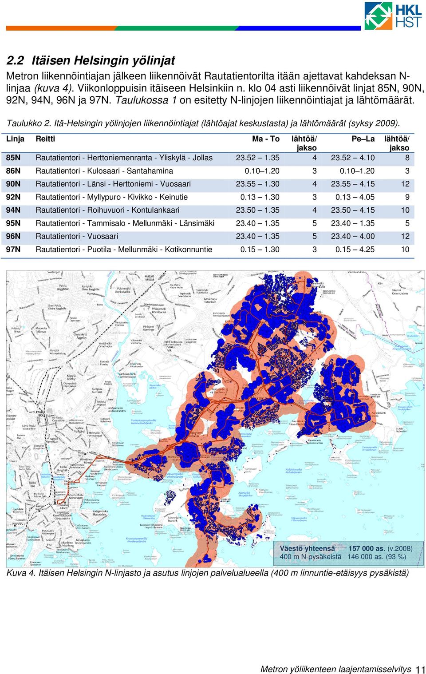Click route "Rautatientori - Tammisalo - Mellunmäki - Länsimäki"
The width and height of the screenshot is (426, 674).
point(125,223)
